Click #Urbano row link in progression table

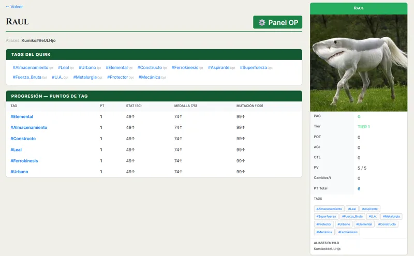pos(19,172)
